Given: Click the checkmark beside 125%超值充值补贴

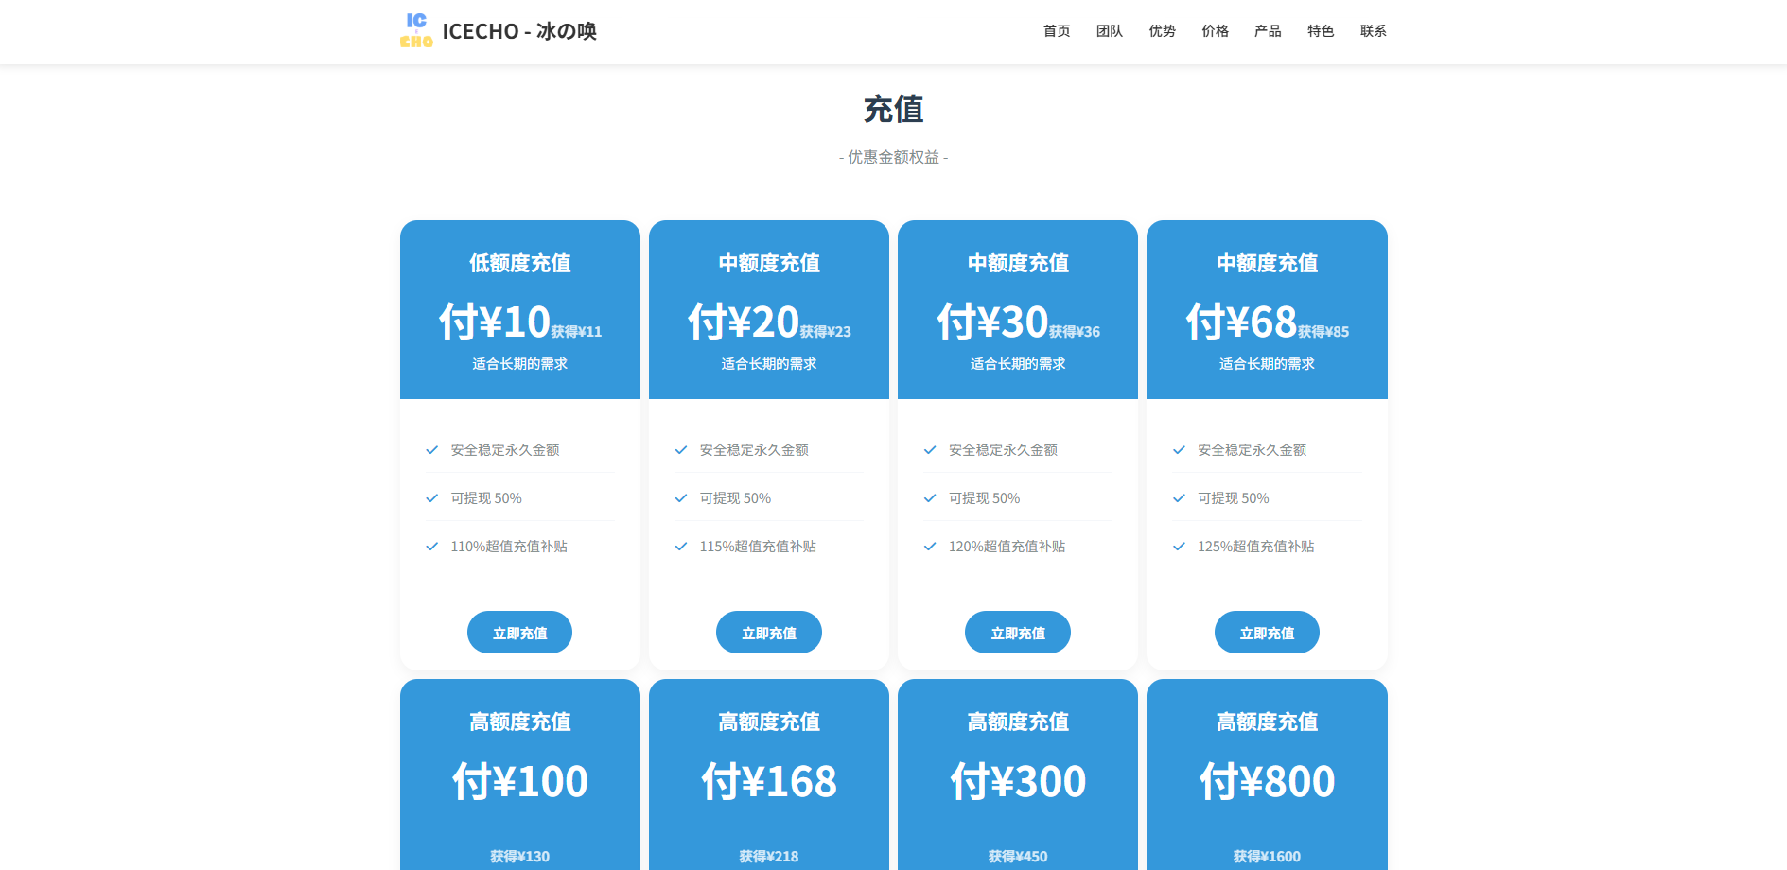Looking at the screenshot, I should (1179, 546).
